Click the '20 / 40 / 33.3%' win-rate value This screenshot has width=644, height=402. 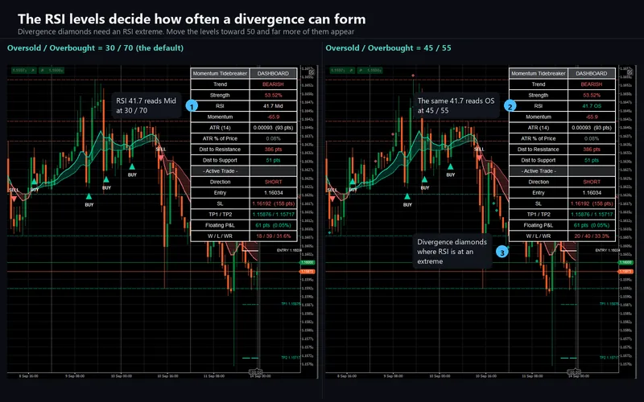click(592, 236)
